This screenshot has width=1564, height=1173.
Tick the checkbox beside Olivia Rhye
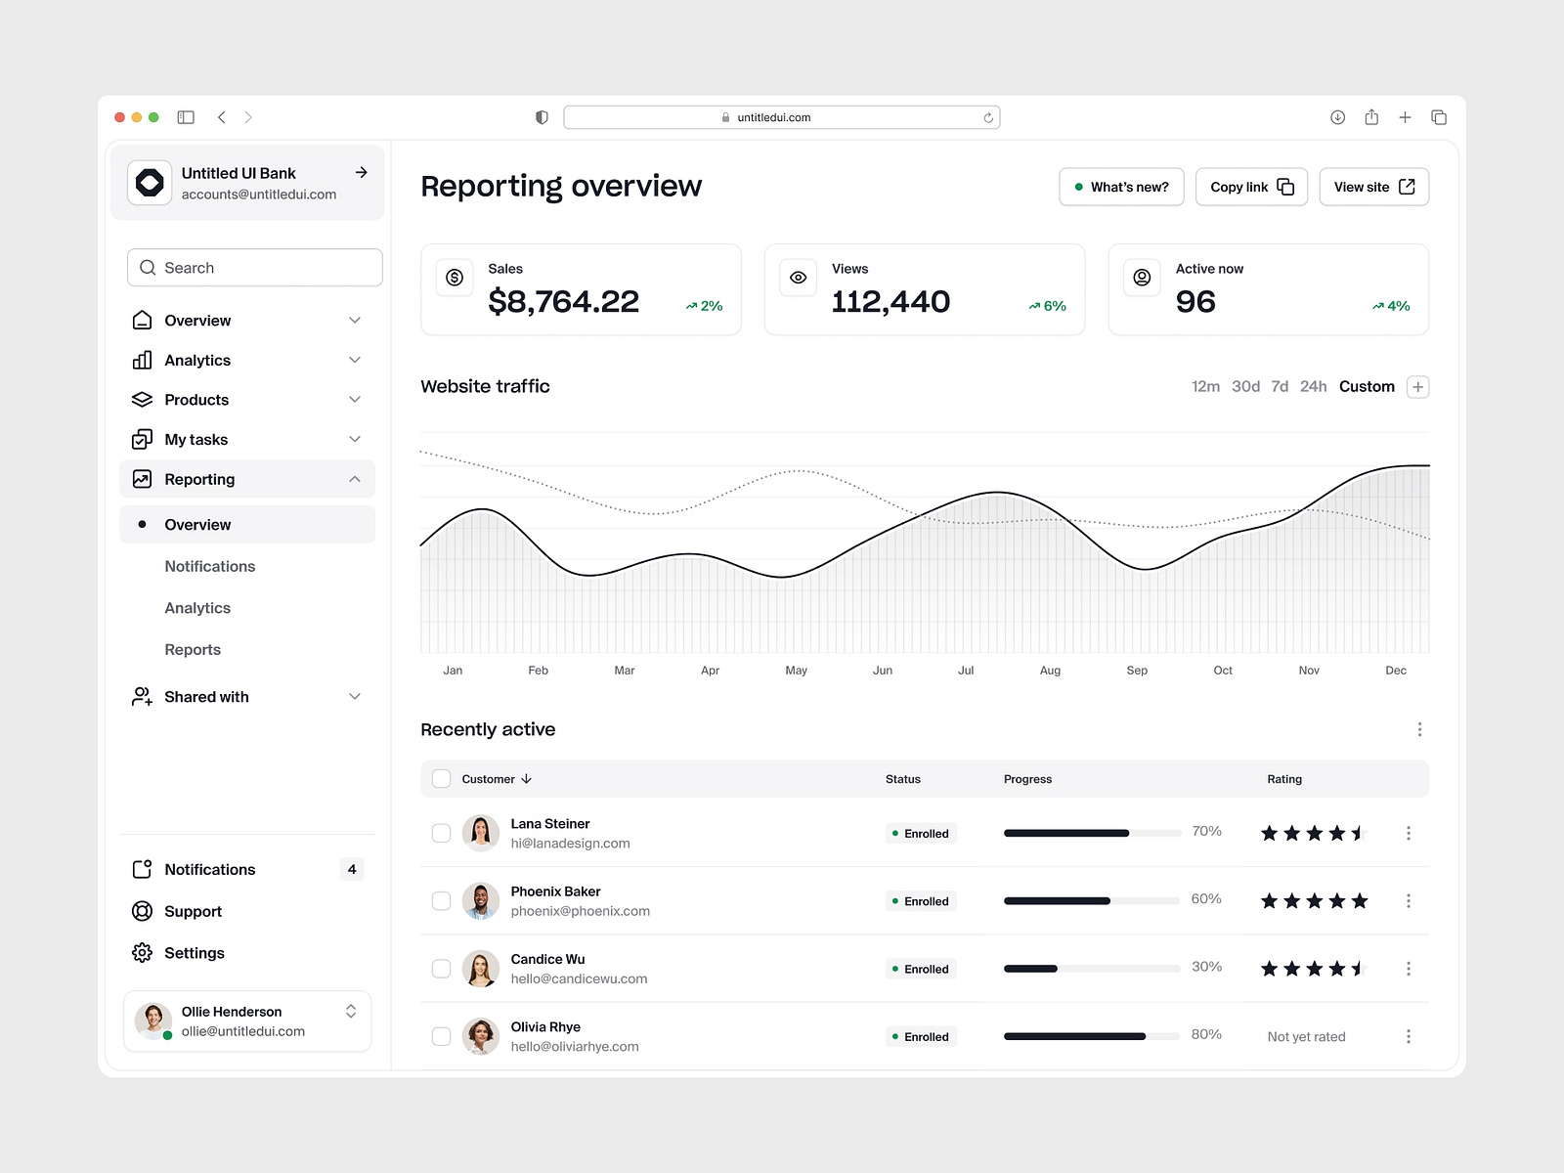(x=441, y=1036)
